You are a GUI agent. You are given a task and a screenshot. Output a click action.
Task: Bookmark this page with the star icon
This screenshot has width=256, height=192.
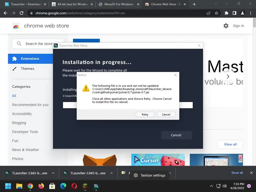[216, 13]
